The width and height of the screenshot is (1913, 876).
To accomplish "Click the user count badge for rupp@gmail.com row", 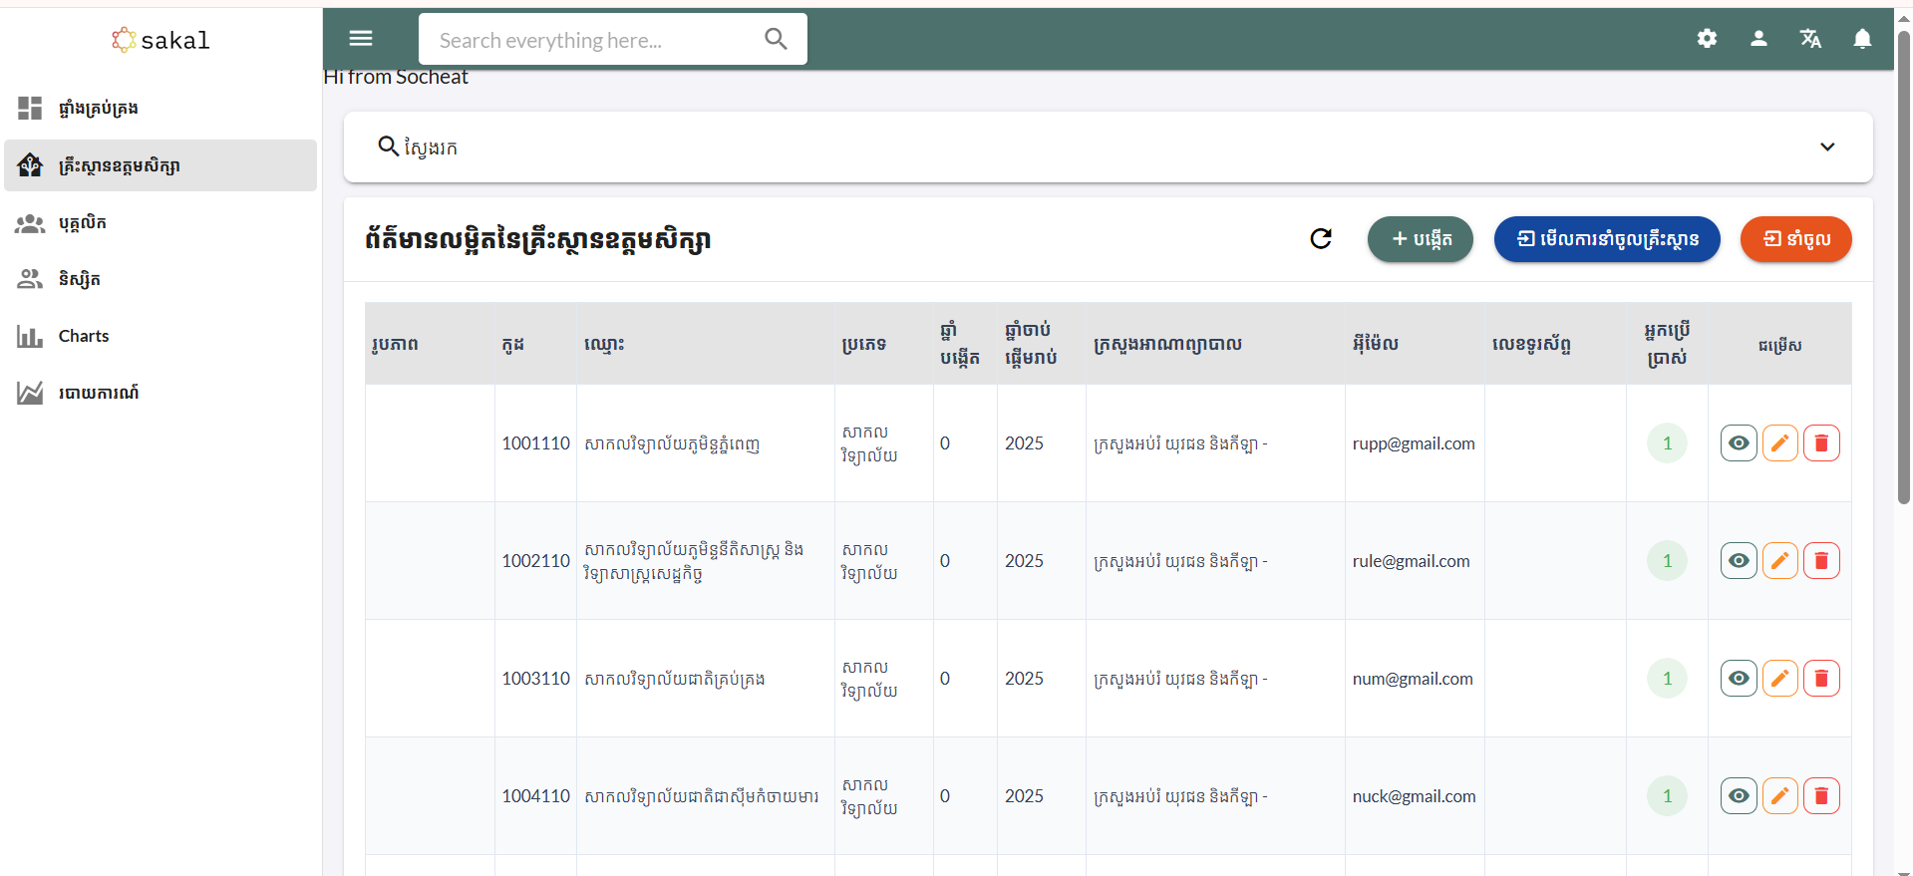I will [x=1667, y=443].
